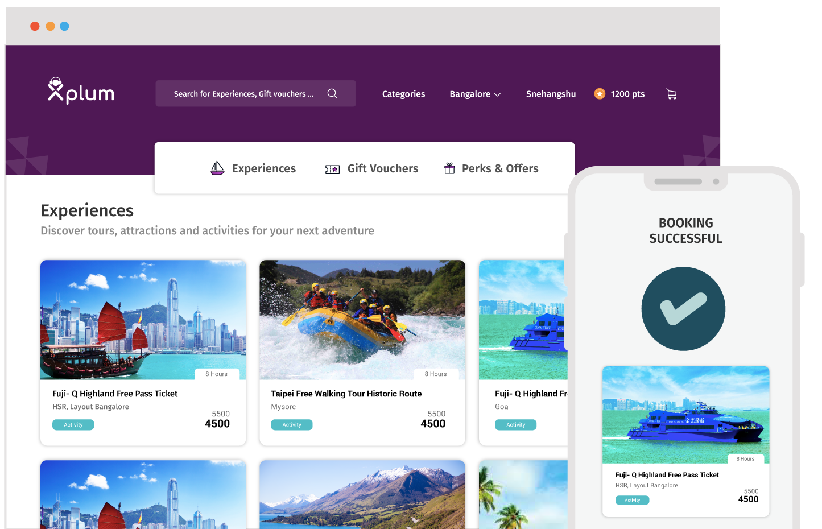822x529 pixels.
Task: Click the sailboat Experiences icon
Action: pos(217,168)
